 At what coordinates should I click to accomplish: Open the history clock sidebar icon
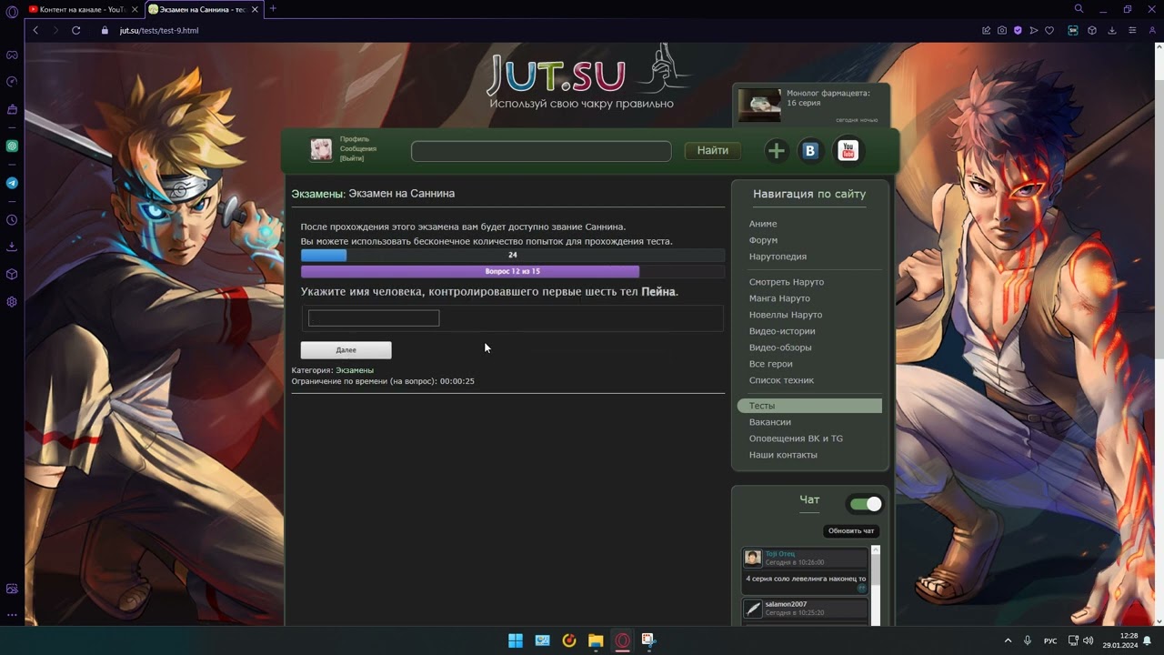point(12,220)
